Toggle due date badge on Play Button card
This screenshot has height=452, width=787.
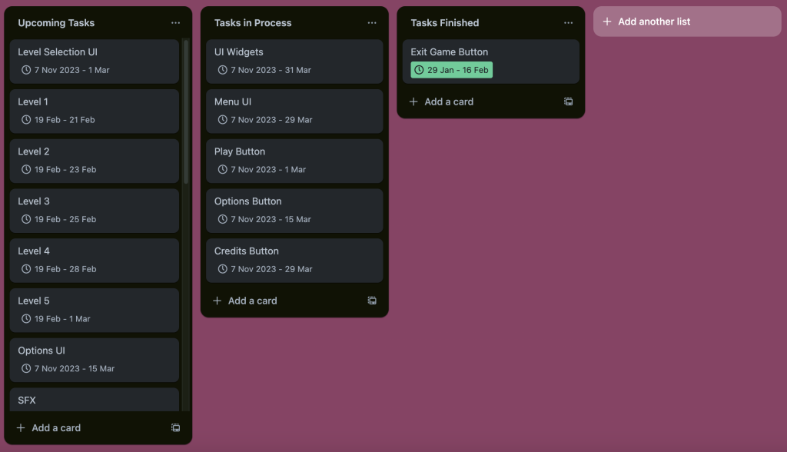pyautogui.click(x=261, y=170)
